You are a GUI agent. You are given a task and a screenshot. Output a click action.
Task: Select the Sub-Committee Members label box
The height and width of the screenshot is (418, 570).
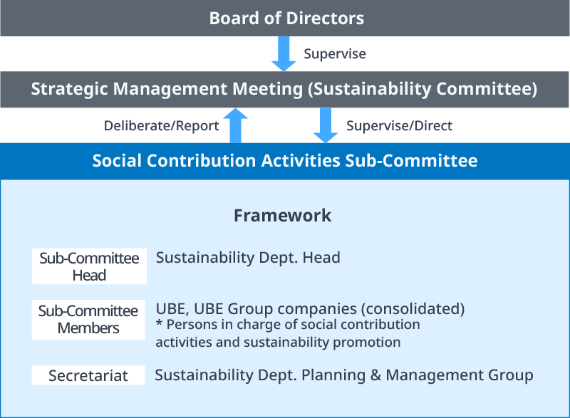pyautogui.click(x=88, y=320)
